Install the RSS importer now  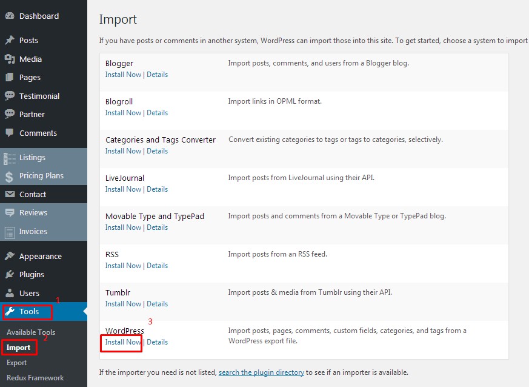[x=123, y=266]
